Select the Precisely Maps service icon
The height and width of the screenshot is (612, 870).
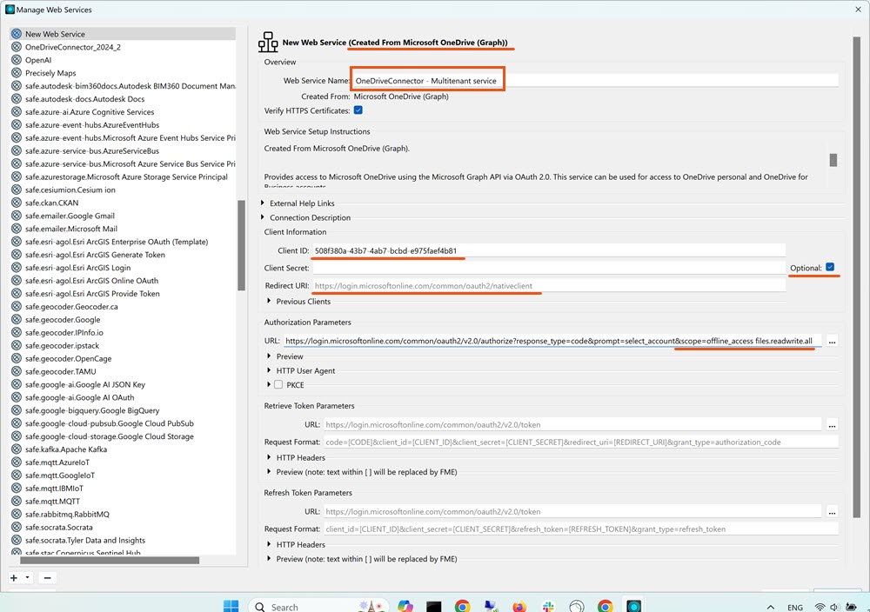tap(17, 73)
